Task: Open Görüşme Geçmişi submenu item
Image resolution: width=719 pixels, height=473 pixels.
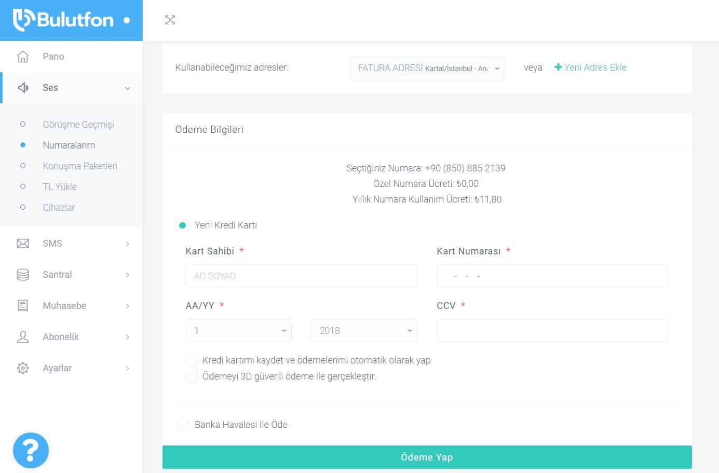Action: pyautogui.click(x=78, y=125)
